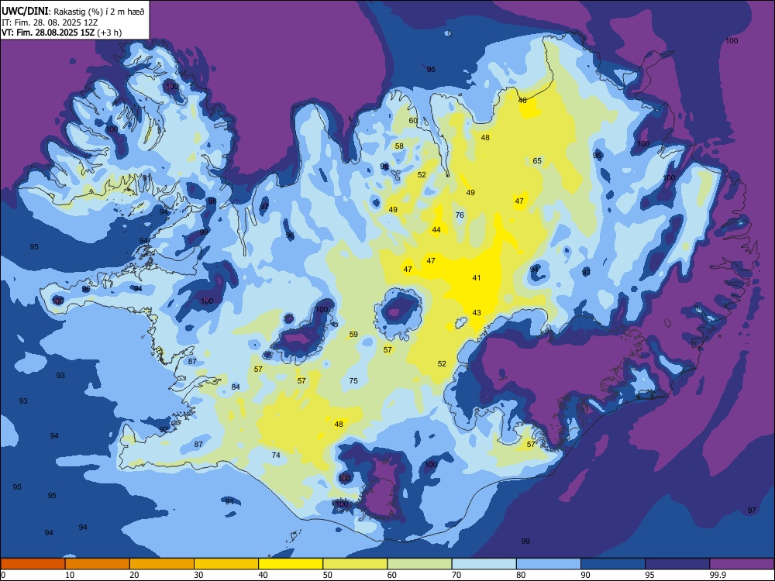Select the 43 humidity reading
This screenshot has width=775, height=581.
(477, 313)
